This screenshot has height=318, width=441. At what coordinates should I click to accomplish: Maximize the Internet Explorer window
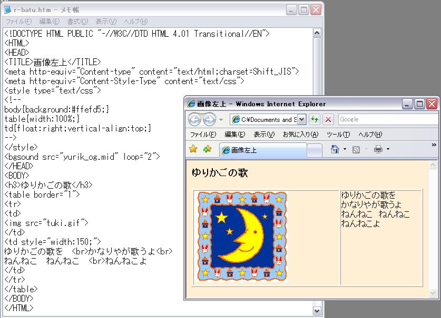[419, 104]
